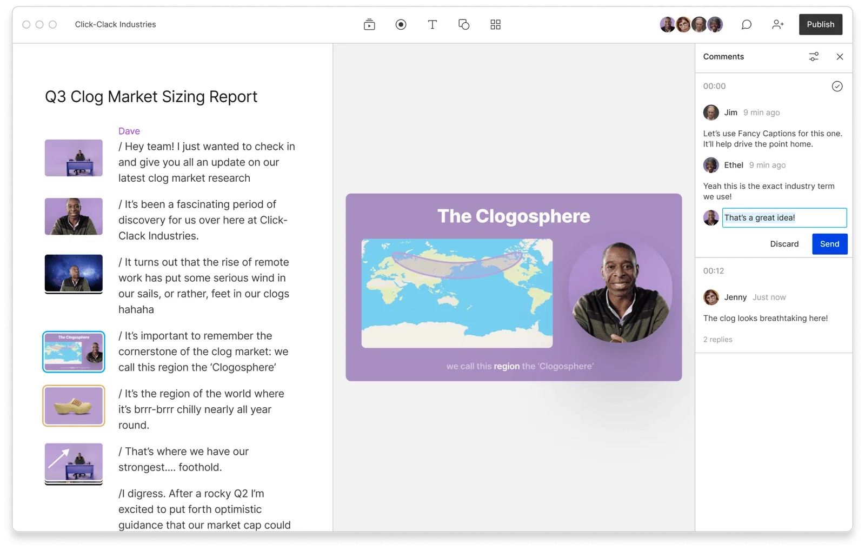Select the Text tool icon

[x=432, y=24]
